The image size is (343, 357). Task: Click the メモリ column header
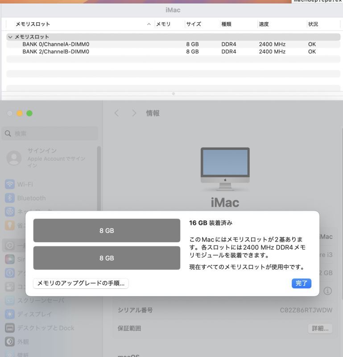[163, 24]
